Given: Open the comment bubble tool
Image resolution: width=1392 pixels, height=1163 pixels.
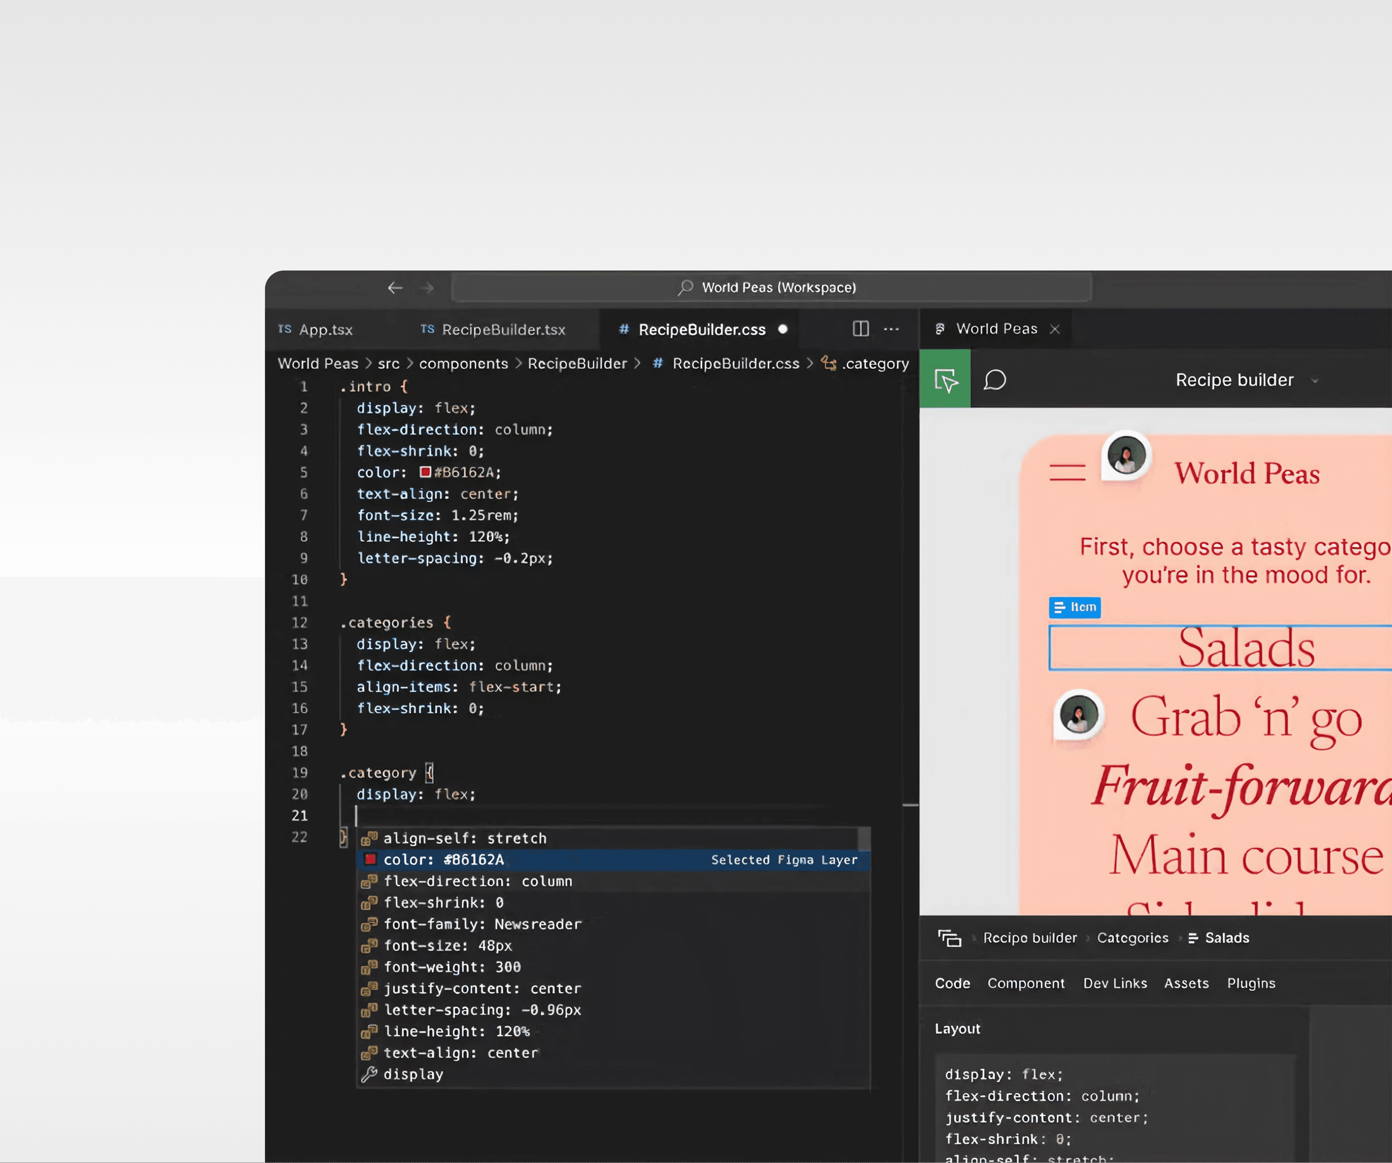Looking at the screenshot, I should pyautogui.click(x=995, y=380).
